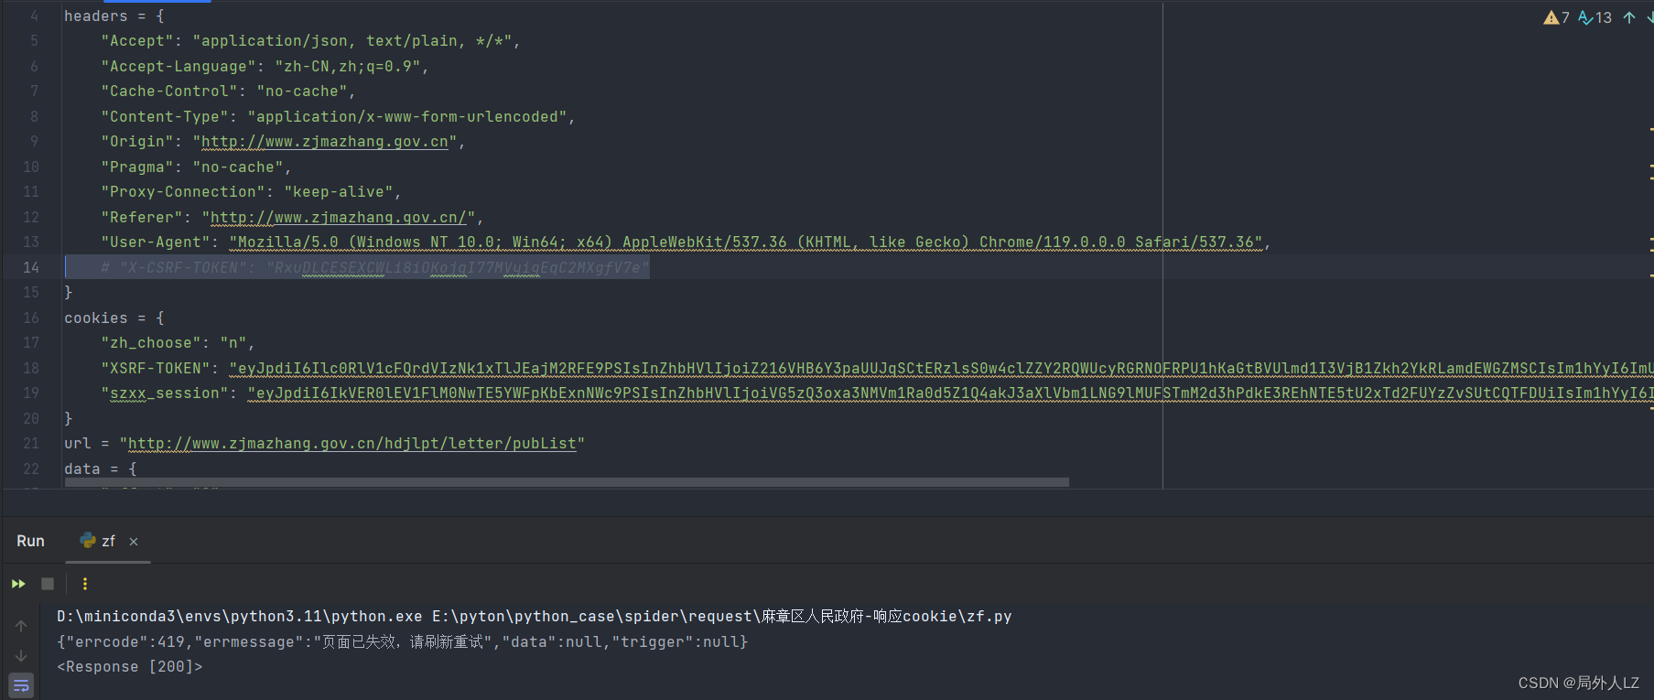This screenshot has width=1654, height=700.
Task: Click the "Accept-Language" header key
Action: click(x=178, y=67)
